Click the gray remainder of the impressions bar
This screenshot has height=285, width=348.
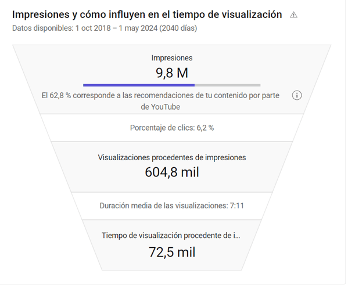[x=228, y=85]
